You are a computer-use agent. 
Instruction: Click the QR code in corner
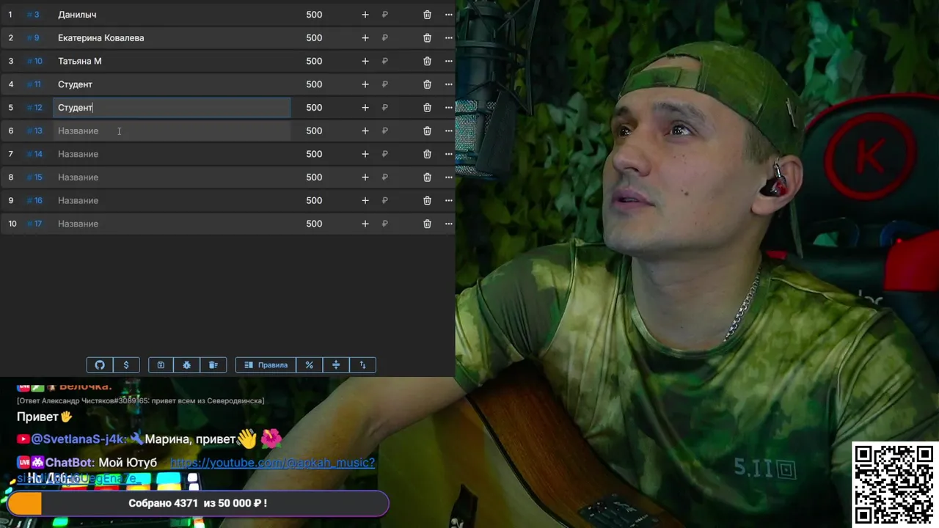click(893, 483)
